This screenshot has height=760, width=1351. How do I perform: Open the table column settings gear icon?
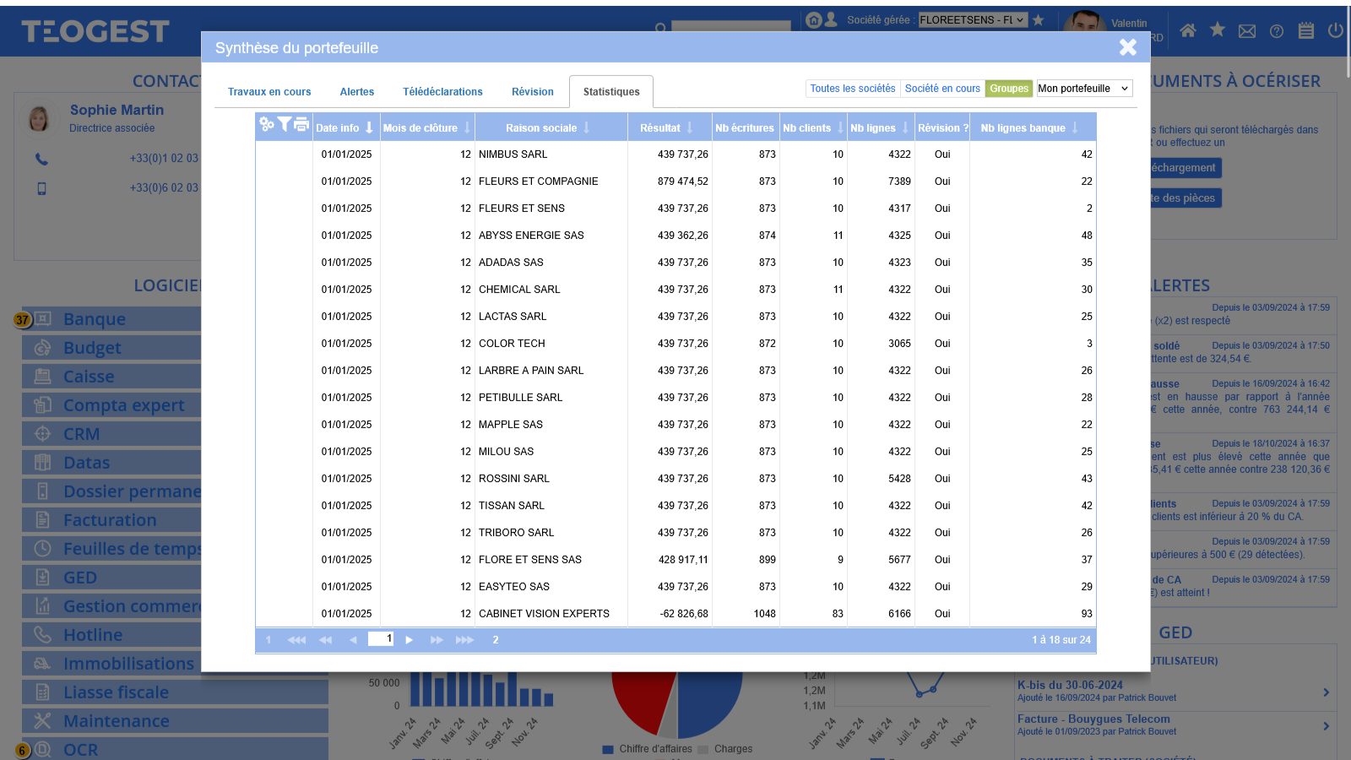pos(267,125)
